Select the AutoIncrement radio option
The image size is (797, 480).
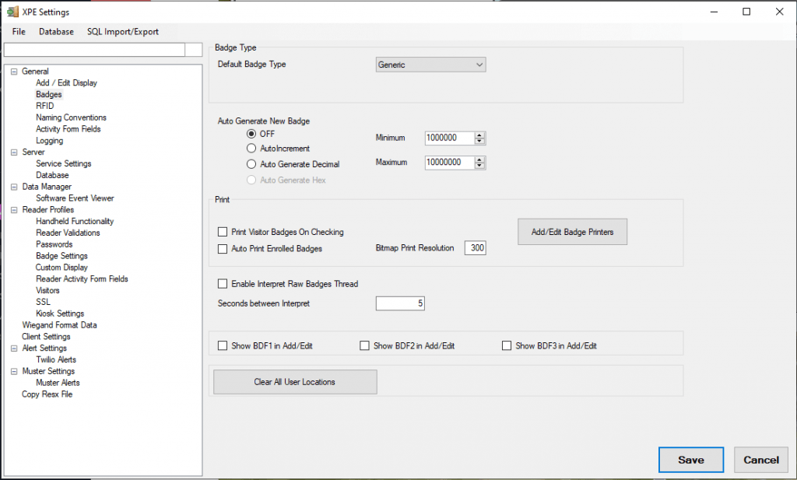(251, 149)
